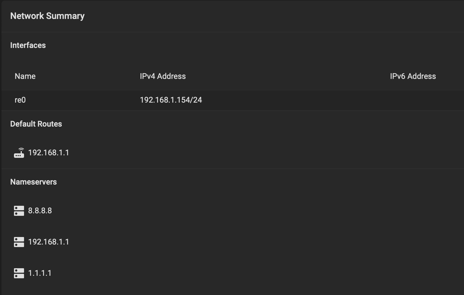Viewport: 464px width, 295px height.
Task: Click the Network Summary title
Action: 47,16
